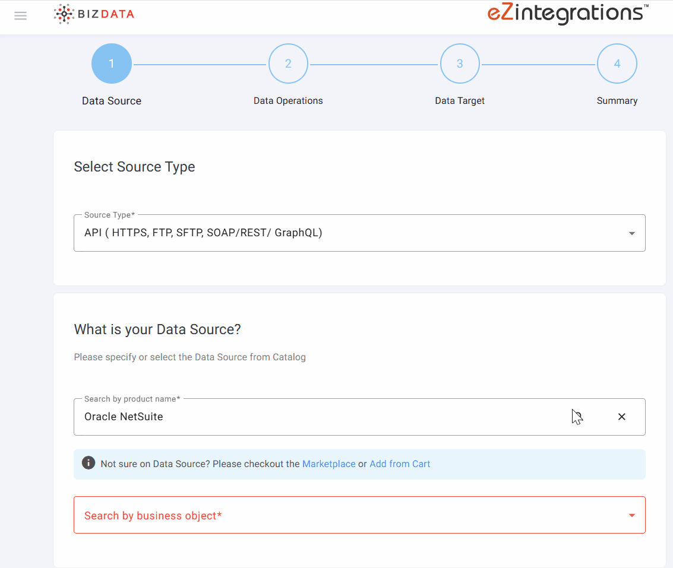This screenshot has width=673, height=568.
Task: Open the Search by business object dropdown
Action: [350, 515]
